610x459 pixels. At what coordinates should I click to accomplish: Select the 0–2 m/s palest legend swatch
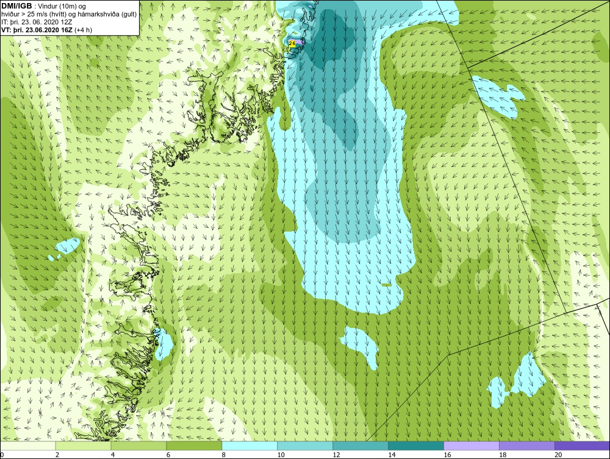(28, 446)
